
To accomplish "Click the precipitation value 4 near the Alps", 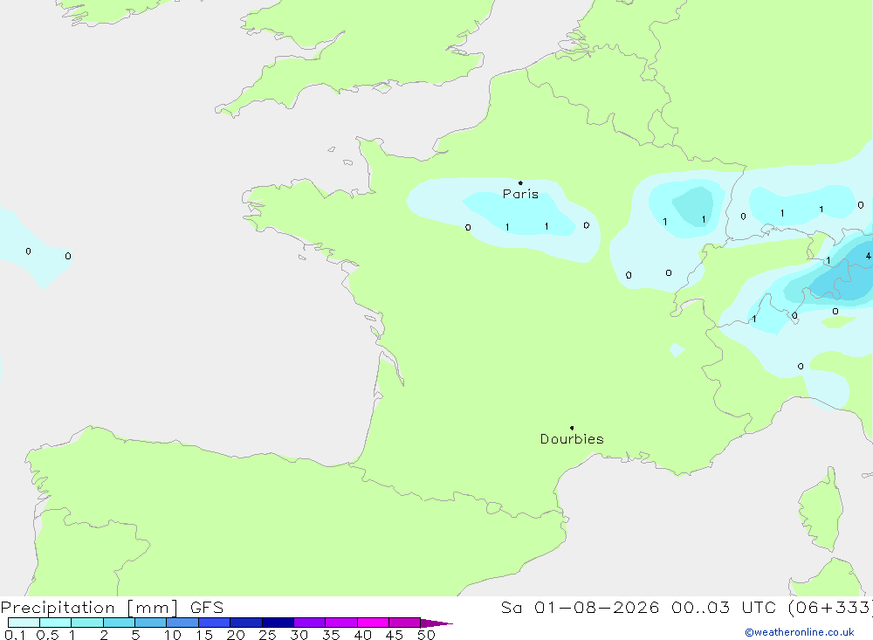I will pyautogui.click(x=868, y=256).
